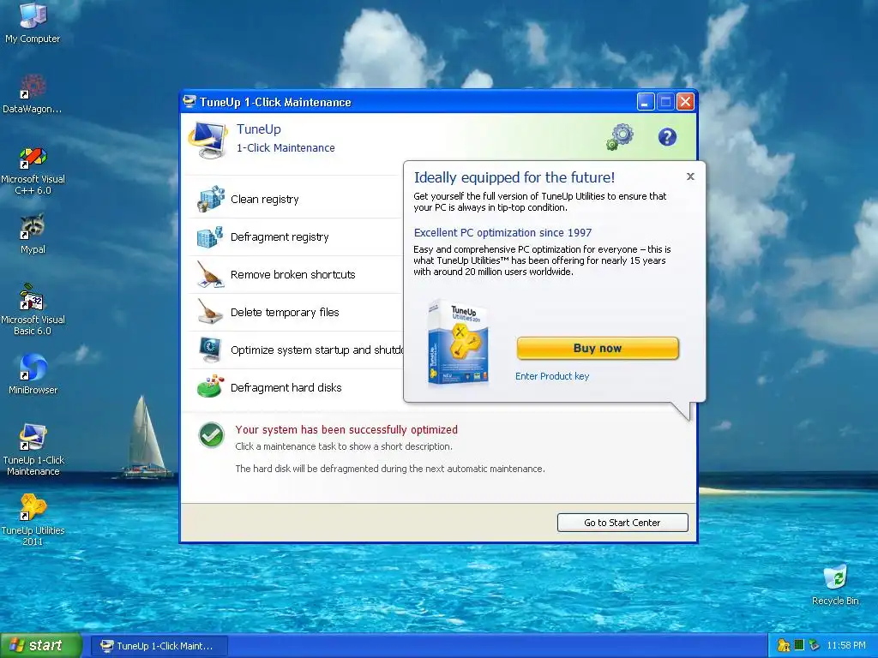This screenshot has height=658, width=878.
Task: Select the DataWagon desktop shortcut
Action: [x=33, y=93]
